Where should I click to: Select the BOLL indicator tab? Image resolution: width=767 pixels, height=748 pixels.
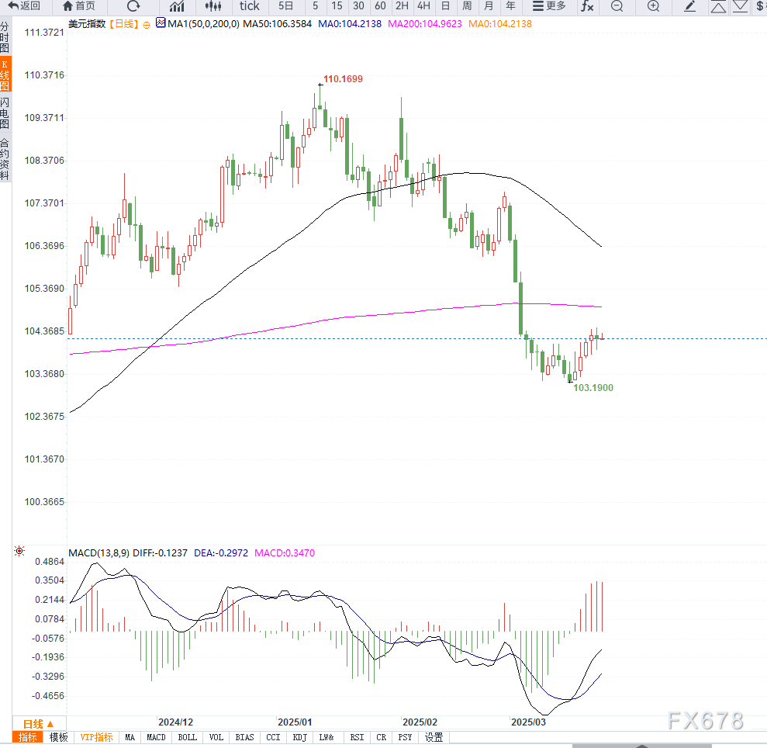(x=188, y=737)
